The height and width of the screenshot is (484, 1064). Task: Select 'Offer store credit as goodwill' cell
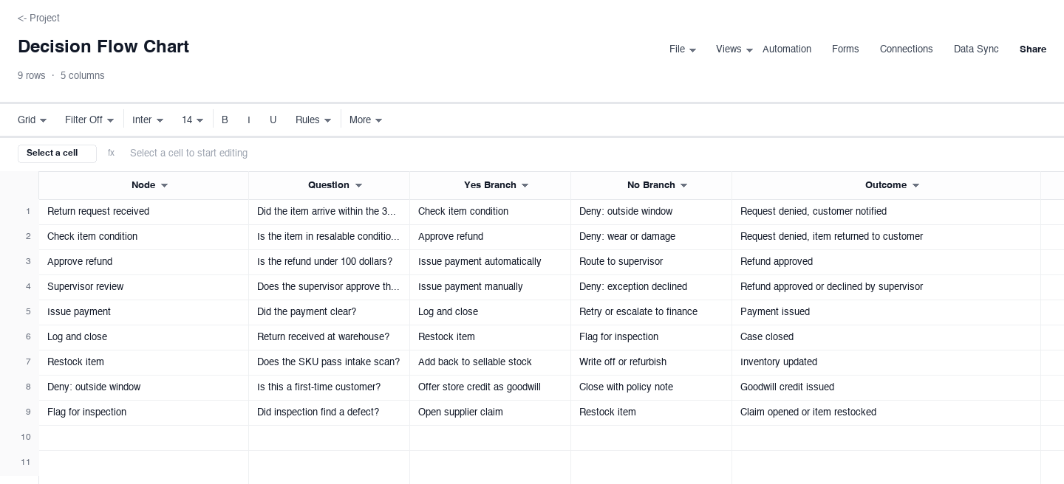point(490,387)
